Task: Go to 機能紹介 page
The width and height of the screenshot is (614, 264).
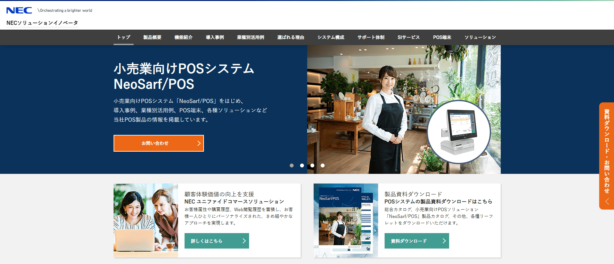Action: click(184, 37)
